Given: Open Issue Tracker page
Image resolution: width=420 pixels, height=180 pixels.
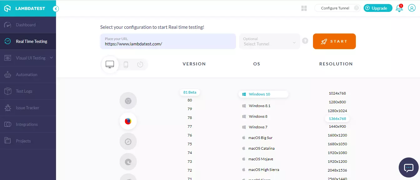Looking at the screenshot, I should coord(28,108).
